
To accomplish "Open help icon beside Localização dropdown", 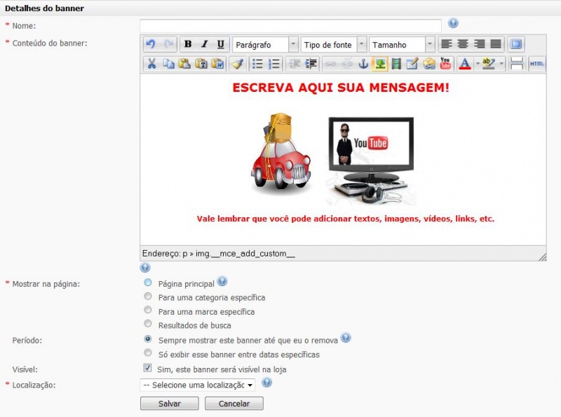I will (267, 383).
